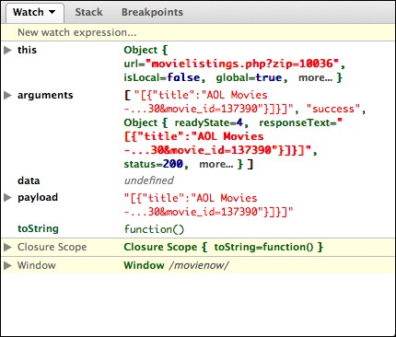Select the Watch tab label
Viewport: 396px width, 337px height.
(x=29, y=12)
